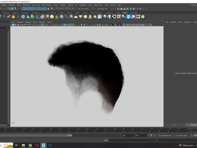This screenshot has width=197, height=148.
Task: Create a V-Ray sphere light from shelf
Action: 85,17
